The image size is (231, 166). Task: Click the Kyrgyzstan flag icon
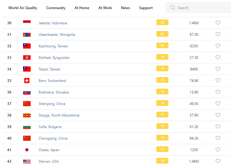pyautogui.click(x=27, y=57)
